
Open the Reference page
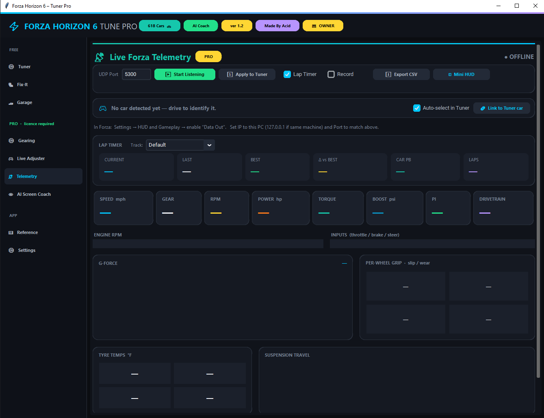tap(43, 232)
